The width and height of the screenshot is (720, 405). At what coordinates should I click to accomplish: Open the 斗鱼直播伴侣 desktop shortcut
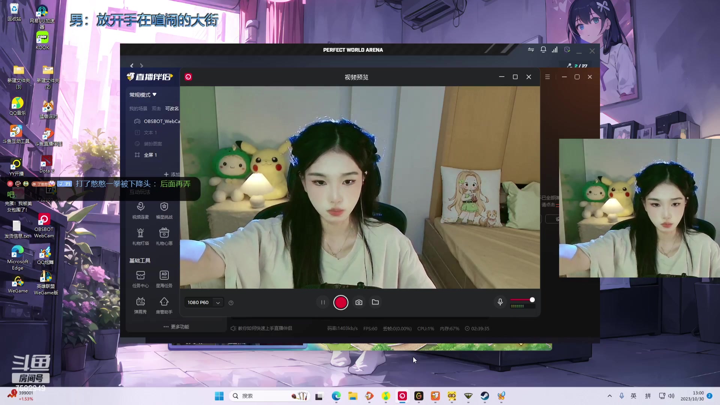tap(48, 137)
